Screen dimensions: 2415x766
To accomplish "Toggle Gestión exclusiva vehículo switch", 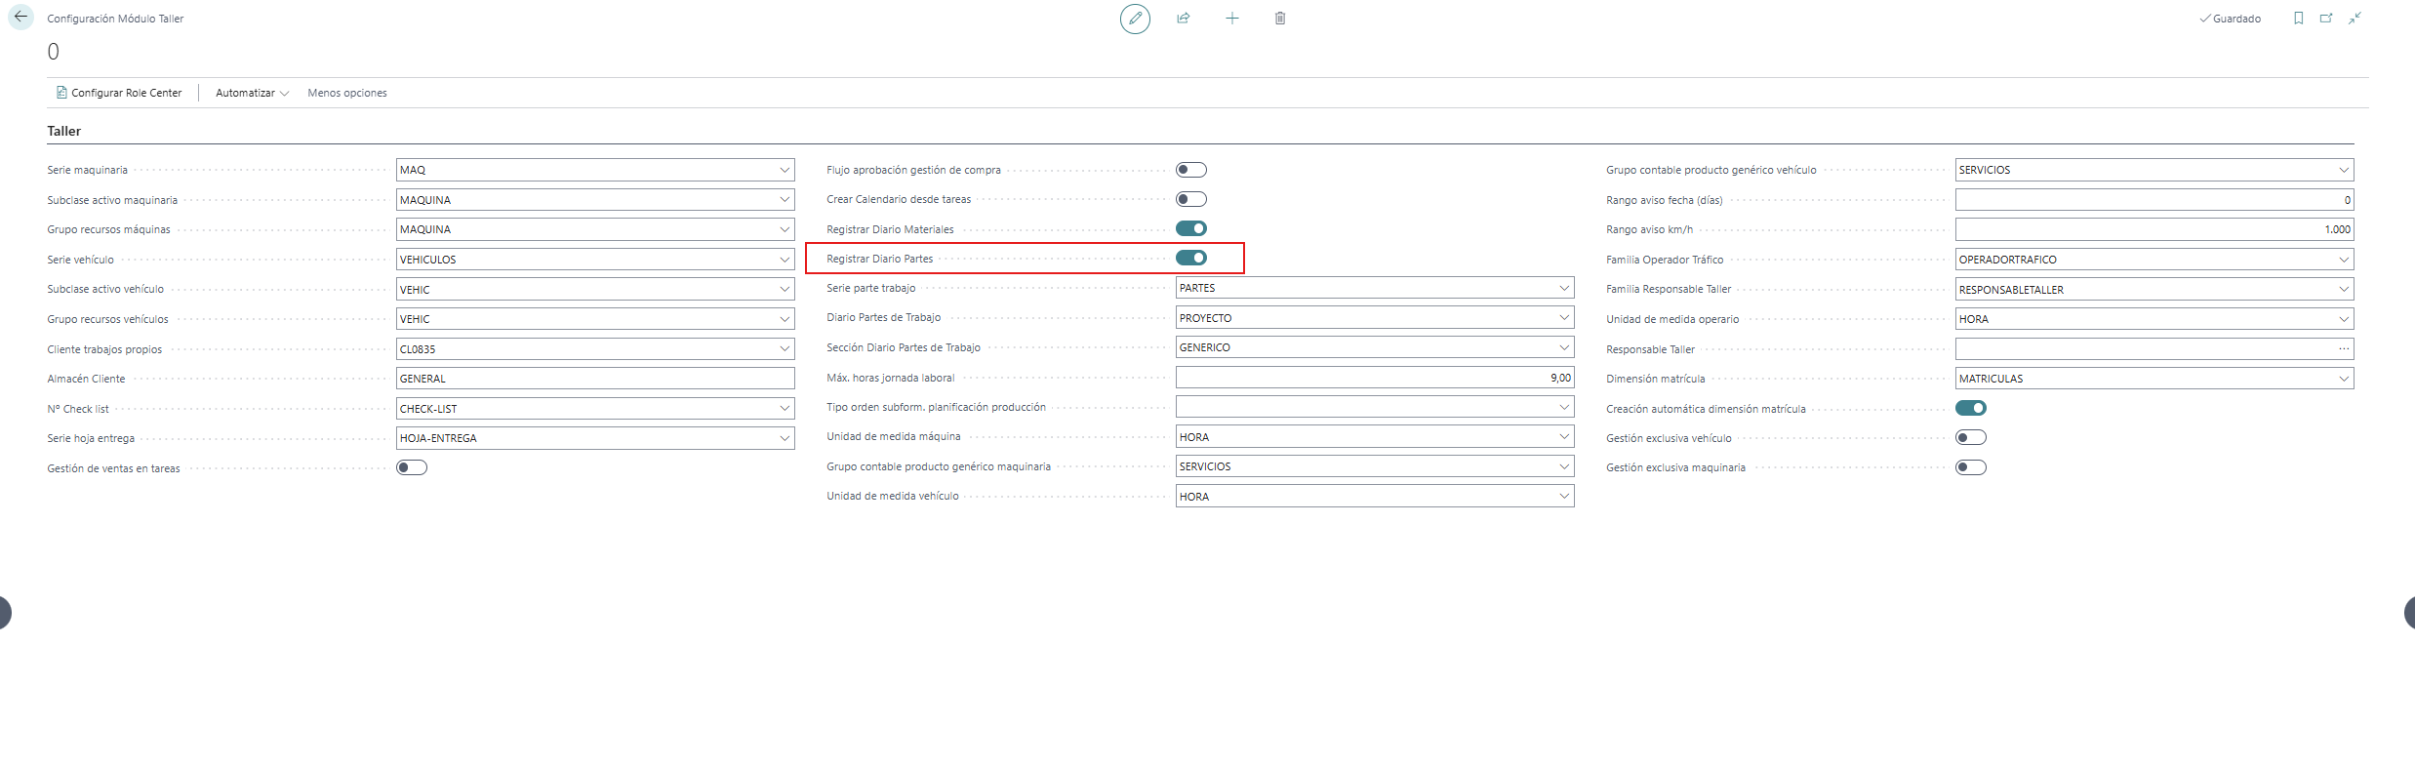I will 1971,437.
